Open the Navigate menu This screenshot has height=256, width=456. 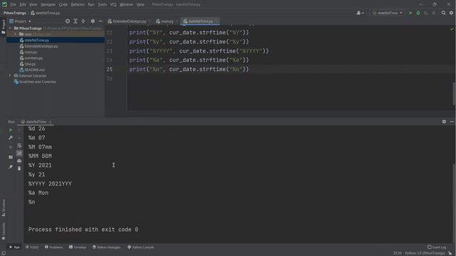click(x=48, y=5)
